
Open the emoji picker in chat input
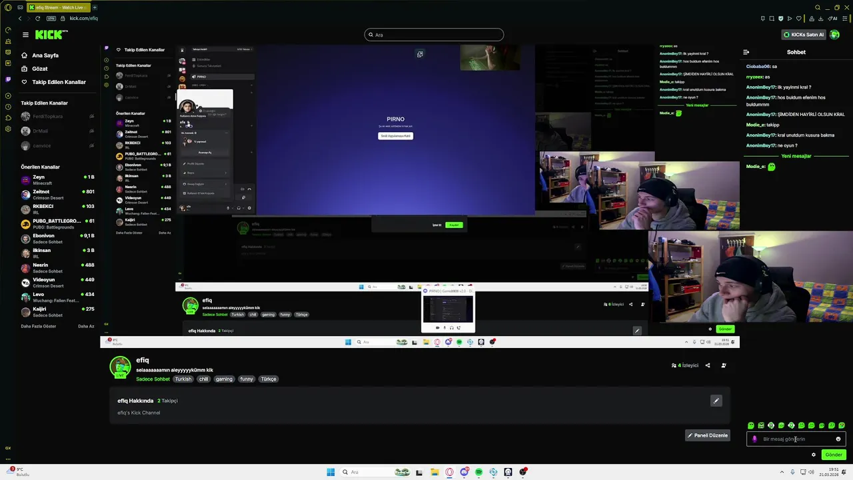click(838, 439)
